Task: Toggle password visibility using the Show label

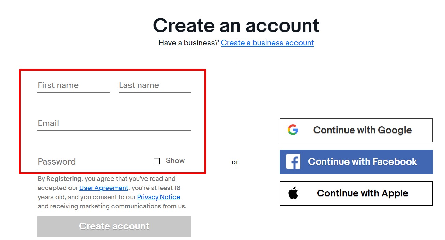Action: point(175,160)
